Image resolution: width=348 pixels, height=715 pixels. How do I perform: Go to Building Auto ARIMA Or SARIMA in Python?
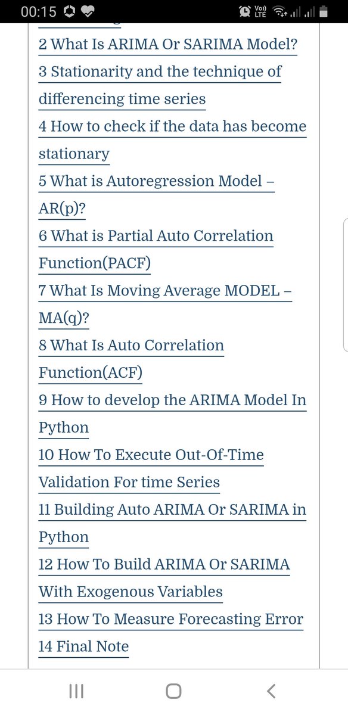[x=173, y=524]
